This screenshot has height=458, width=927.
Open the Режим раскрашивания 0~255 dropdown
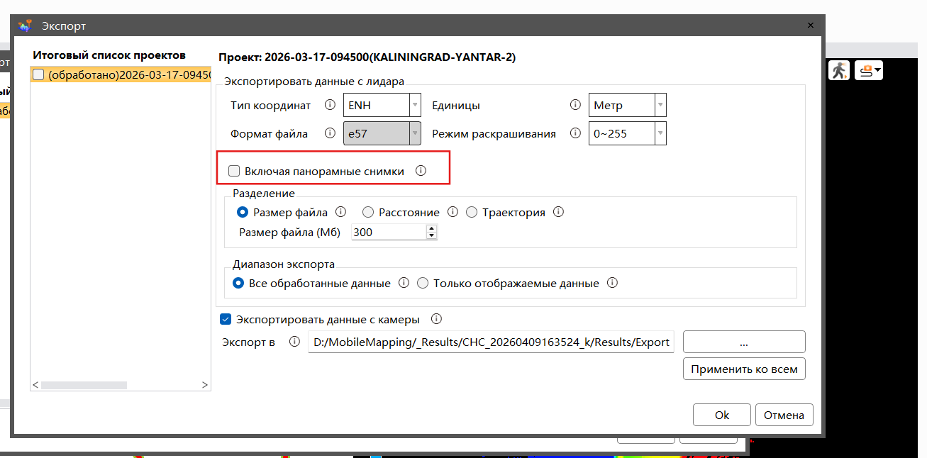(628, 133)
